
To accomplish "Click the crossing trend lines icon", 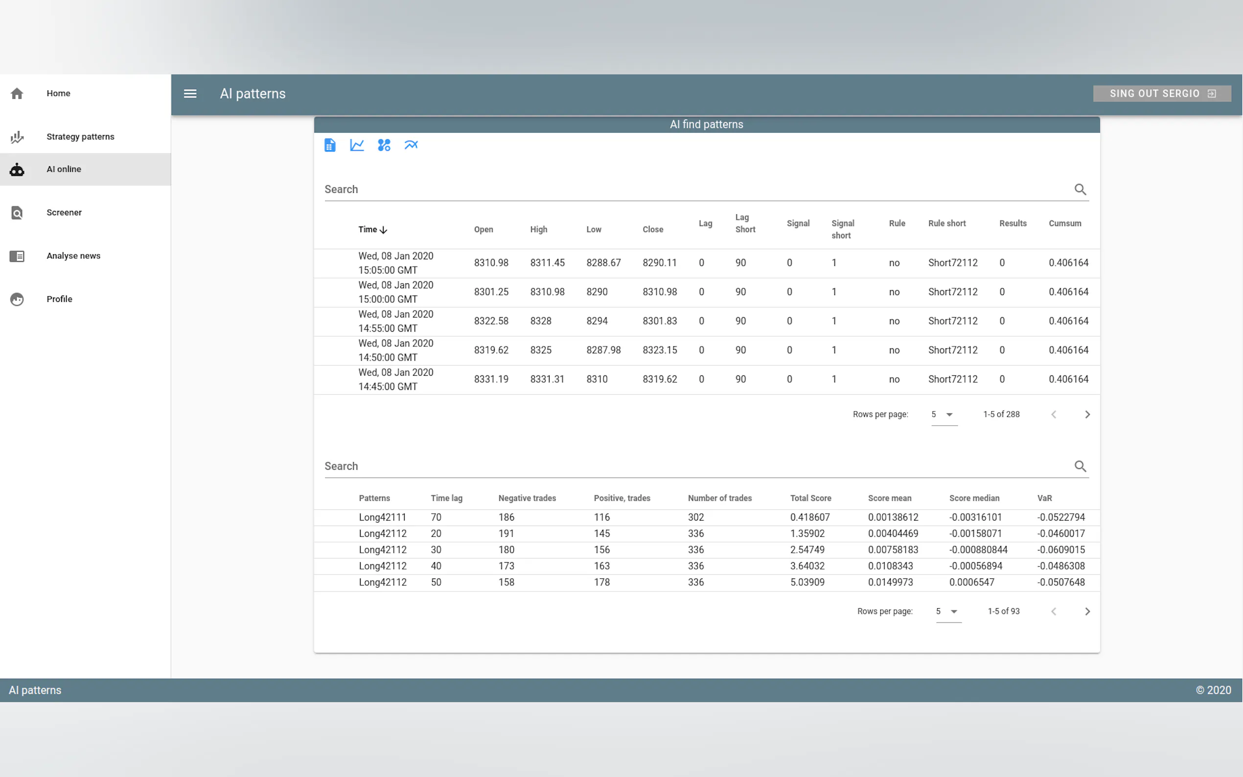I will [411, 145].
